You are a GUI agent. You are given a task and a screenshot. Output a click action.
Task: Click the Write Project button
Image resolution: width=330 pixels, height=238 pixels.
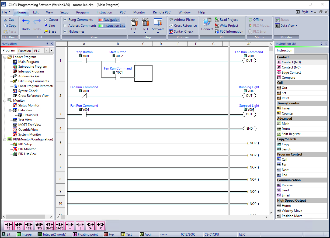coord(228,25)
